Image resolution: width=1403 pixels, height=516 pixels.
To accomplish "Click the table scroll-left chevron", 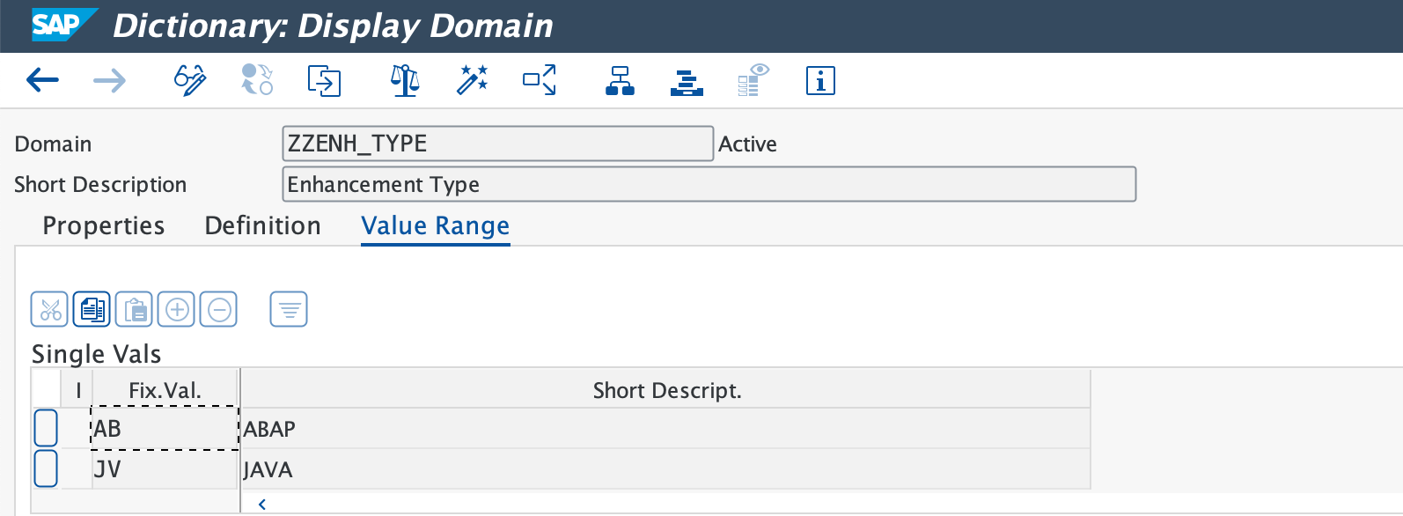I will (x=262, y=505).
